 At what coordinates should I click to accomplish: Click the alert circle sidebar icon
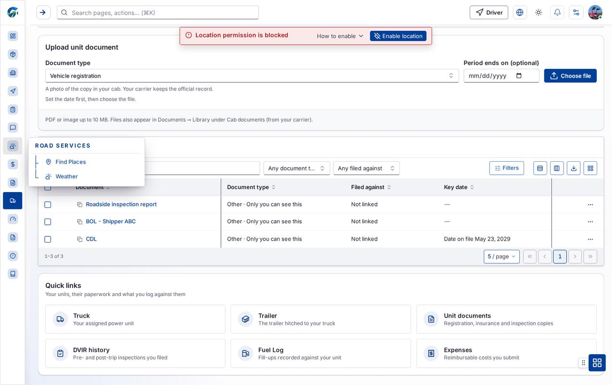click(13, 256)
